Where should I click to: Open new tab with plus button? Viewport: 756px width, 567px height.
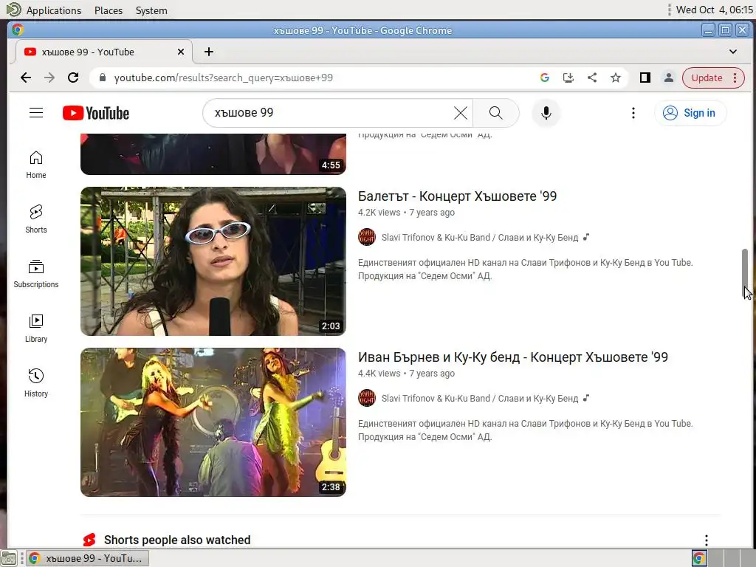coord(209,52)
